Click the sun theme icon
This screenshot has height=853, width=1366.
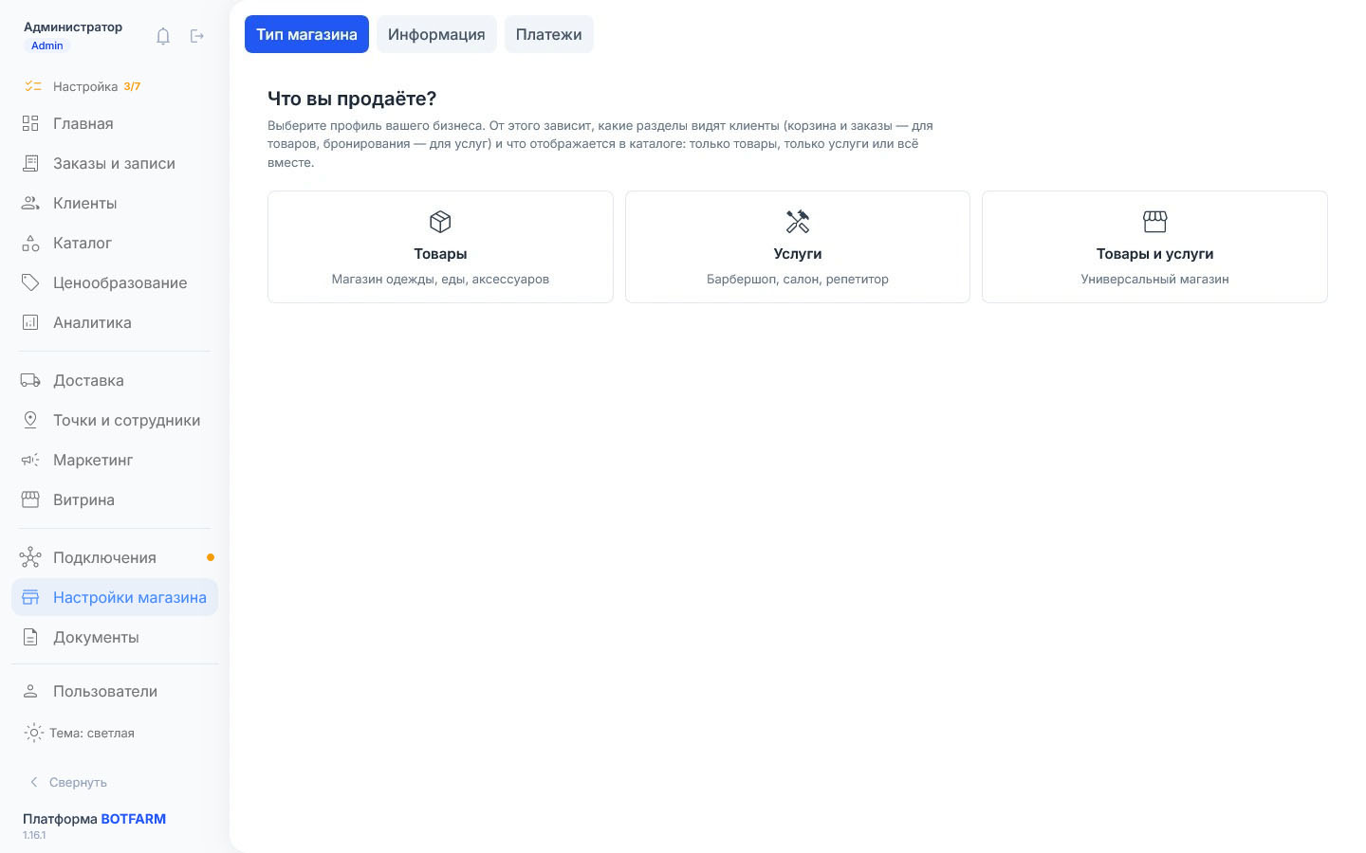(34, 733)
